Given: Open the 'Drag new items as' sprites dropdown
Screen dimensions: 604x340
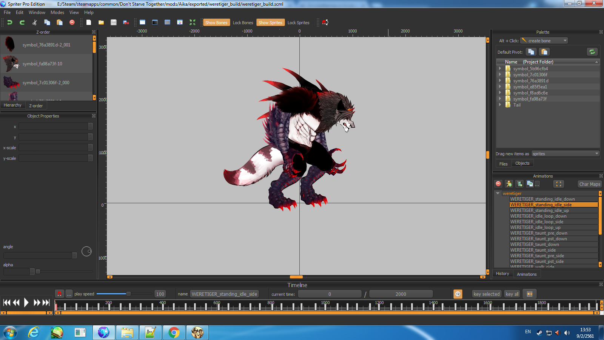Looking at the screenshot, I should pyautogui.click(x=565, y=154).
